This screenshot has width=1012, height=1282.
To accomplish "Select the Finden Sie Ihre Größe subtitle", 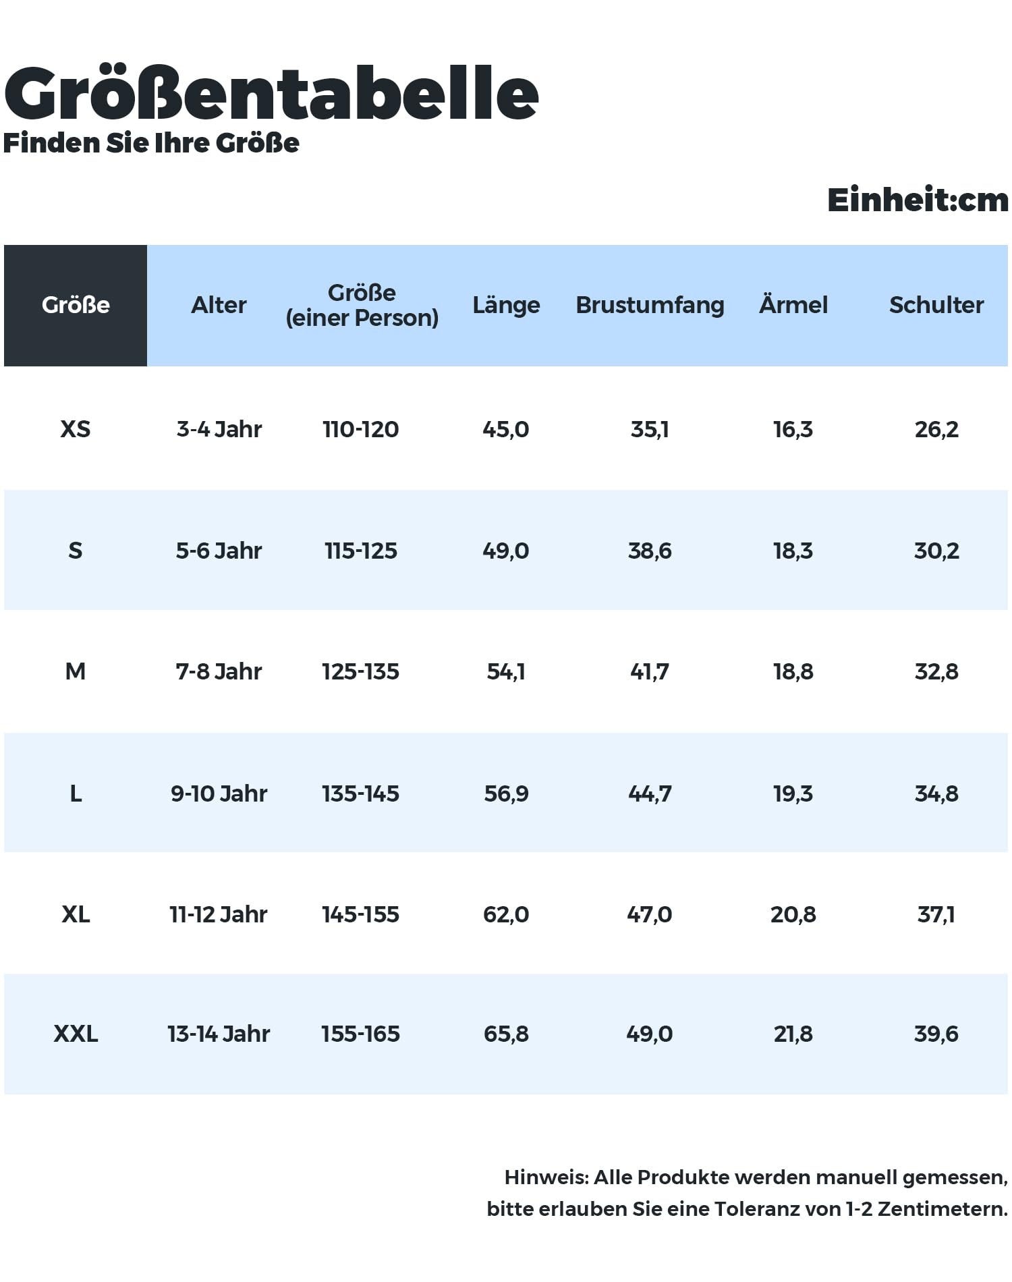I will (x=151, y=143).
